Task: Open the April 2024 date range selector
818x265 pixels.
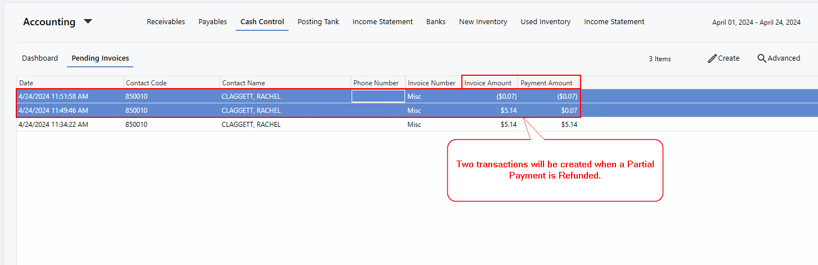Action: (x=756, y=22)
